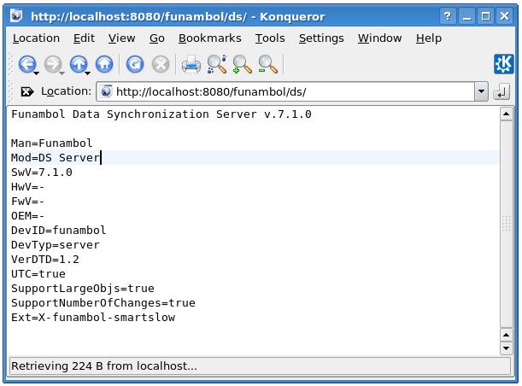Click the Back navigation arrow
The width and height of the screenshot is (522, 386).
26,64
